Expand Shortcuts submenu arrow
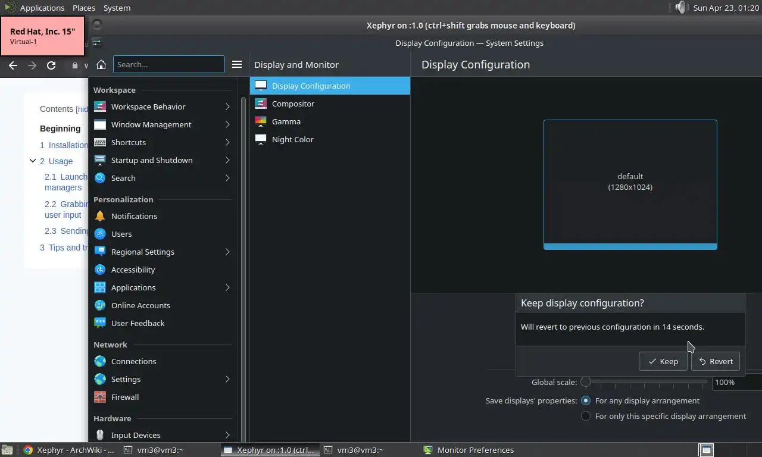This screenshot has height=457, width=762. coord(227,142)
